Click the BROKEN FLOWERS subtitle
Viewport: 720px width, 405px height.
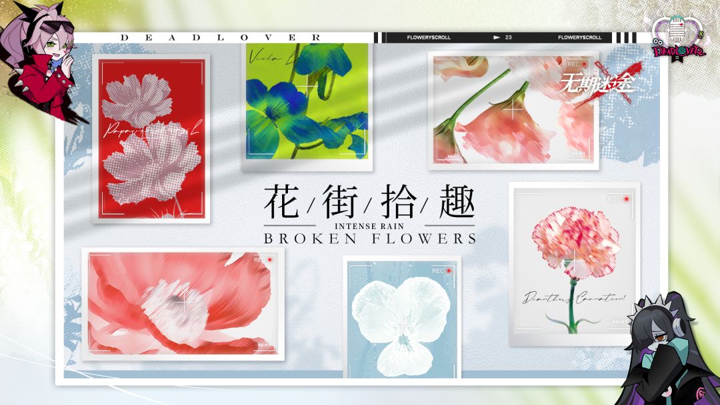click(x=369, y=238)
